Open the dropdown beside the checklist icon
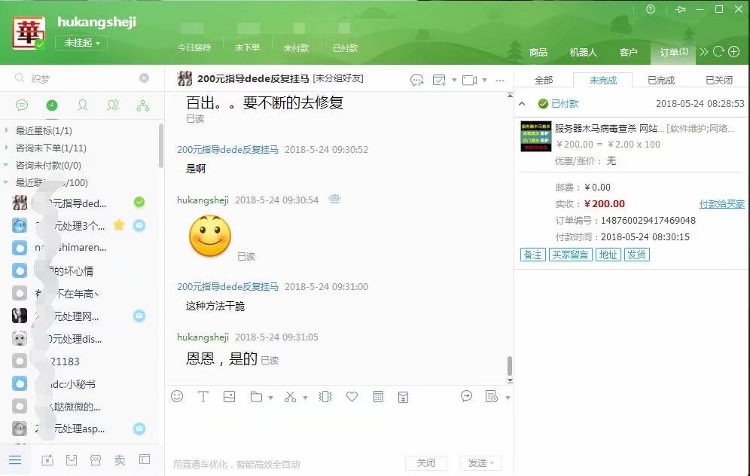 pyautogui.click(x=454, y=80)
